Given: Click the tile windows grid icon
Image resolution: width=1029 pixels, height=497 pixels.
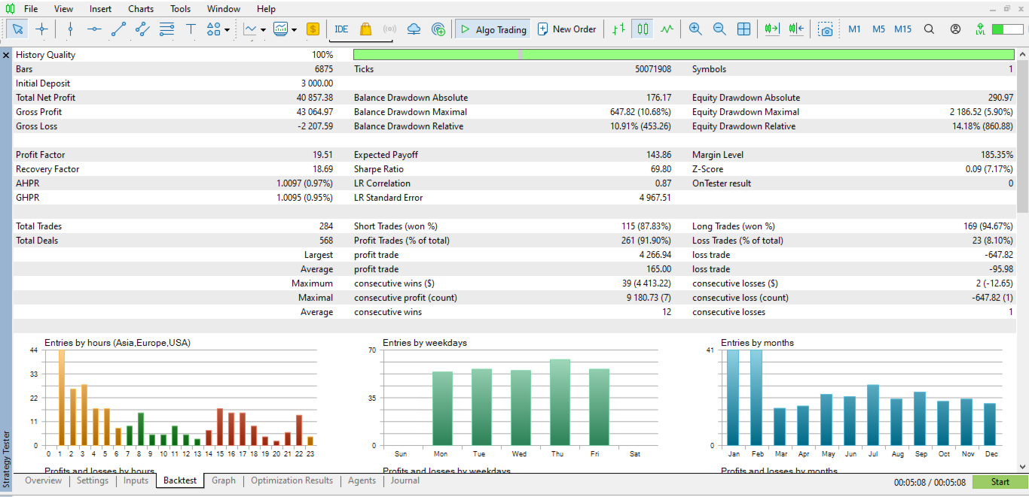Looking at the screenshot, I should click(x=744, y=29).
